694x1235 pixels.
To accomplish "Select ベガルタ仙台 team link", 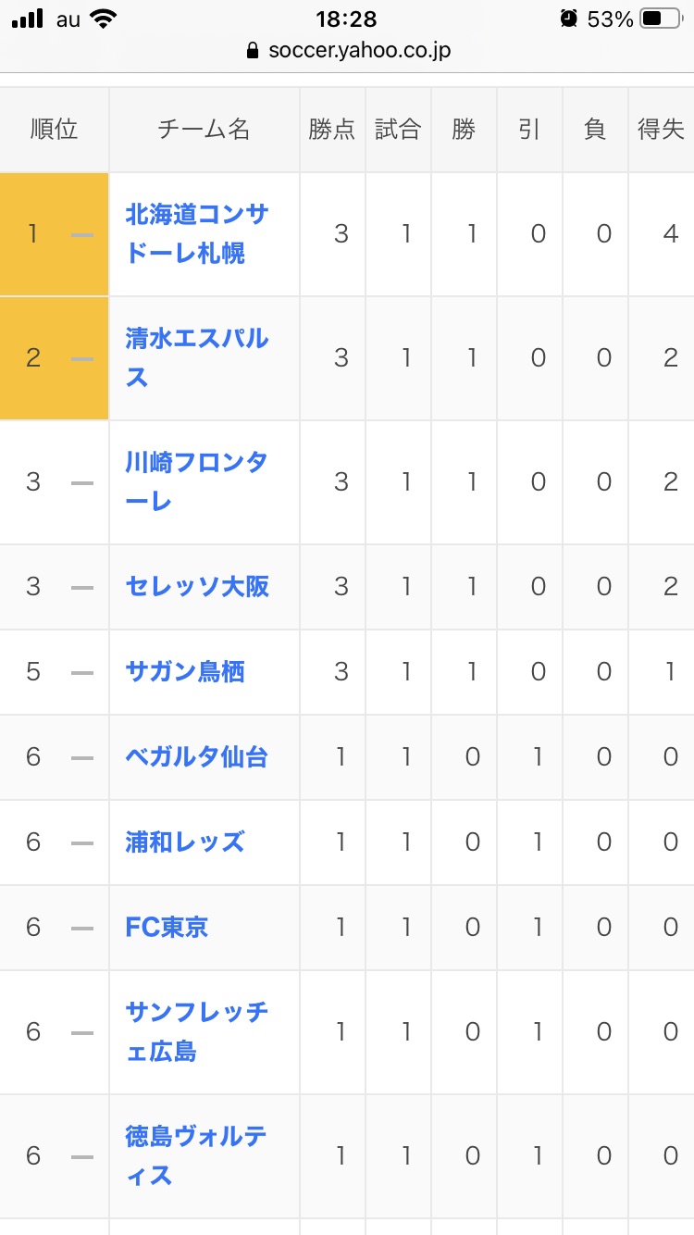I will (x=197, y=756).
